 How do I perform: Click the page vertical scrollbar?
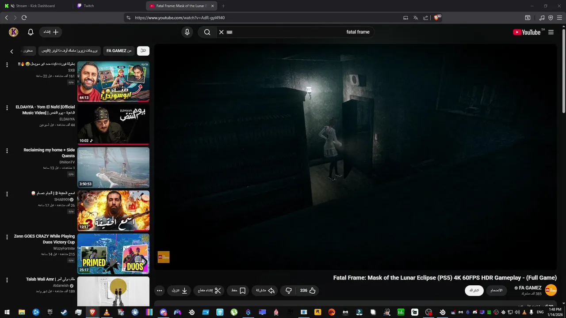click(x=563, y=71)
